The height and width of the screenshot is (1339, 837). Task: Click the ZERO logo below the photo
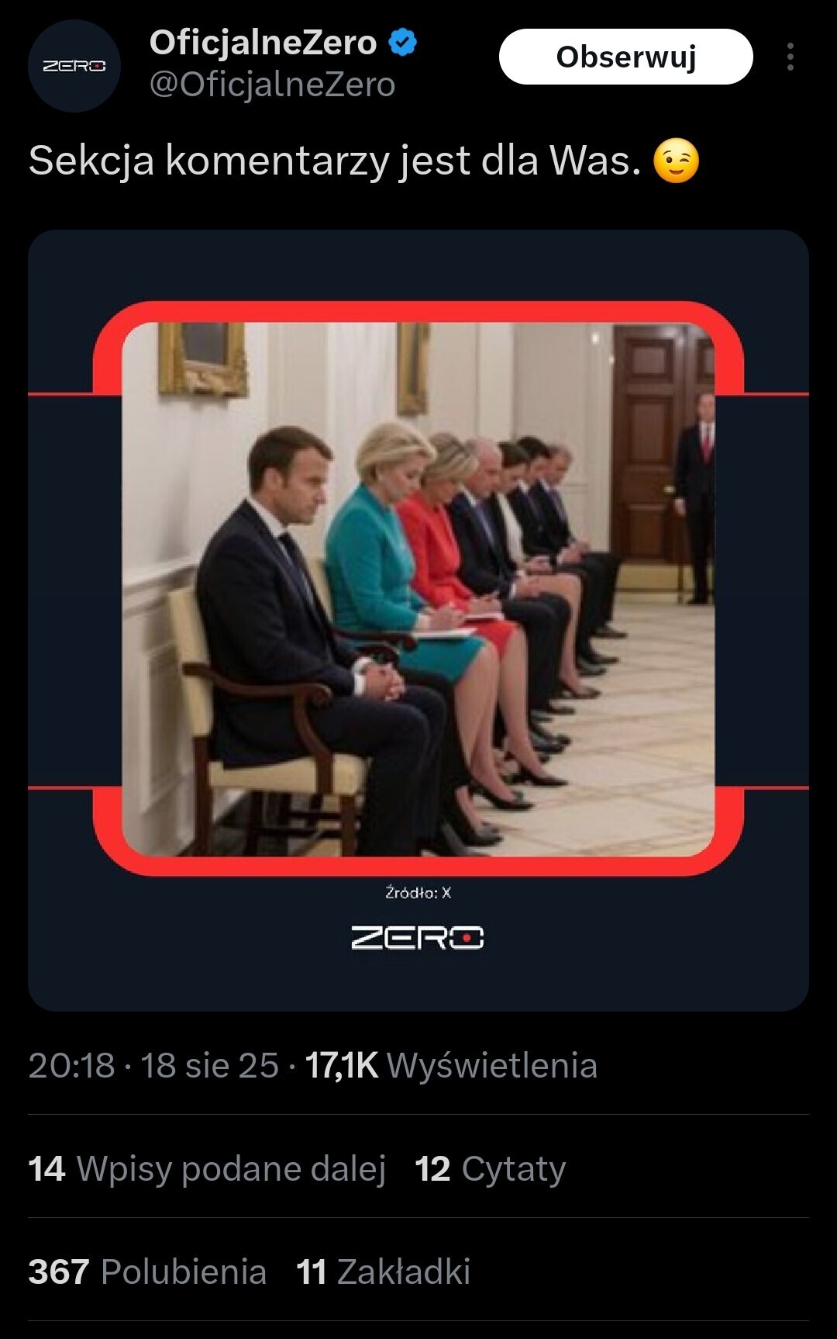coord(418,937)
